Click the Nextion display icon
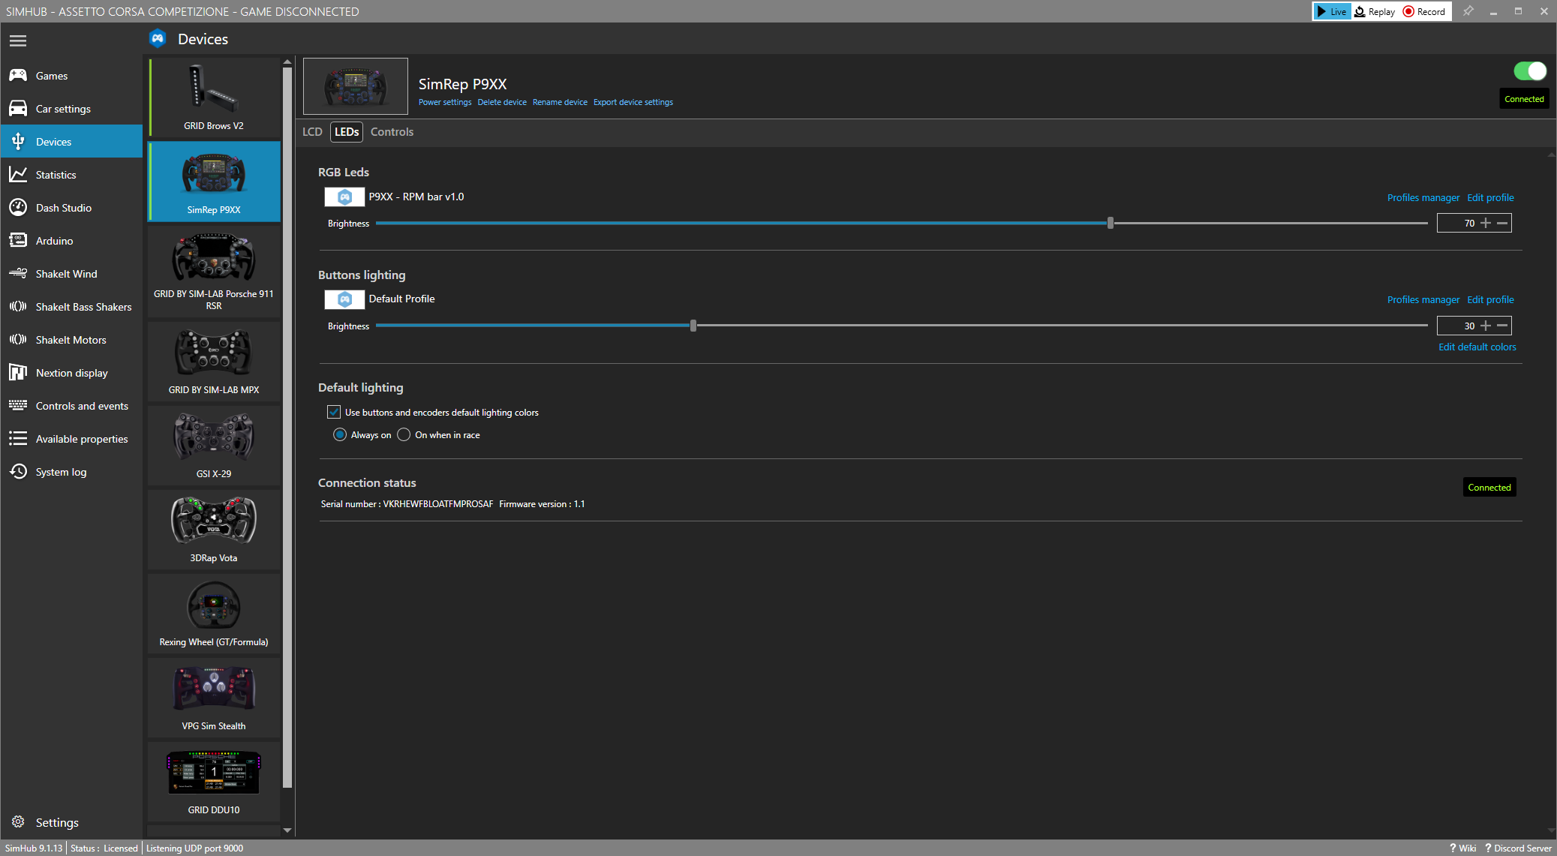The width and height of the screenshot is (1557, 856). [x=18, y=372]
